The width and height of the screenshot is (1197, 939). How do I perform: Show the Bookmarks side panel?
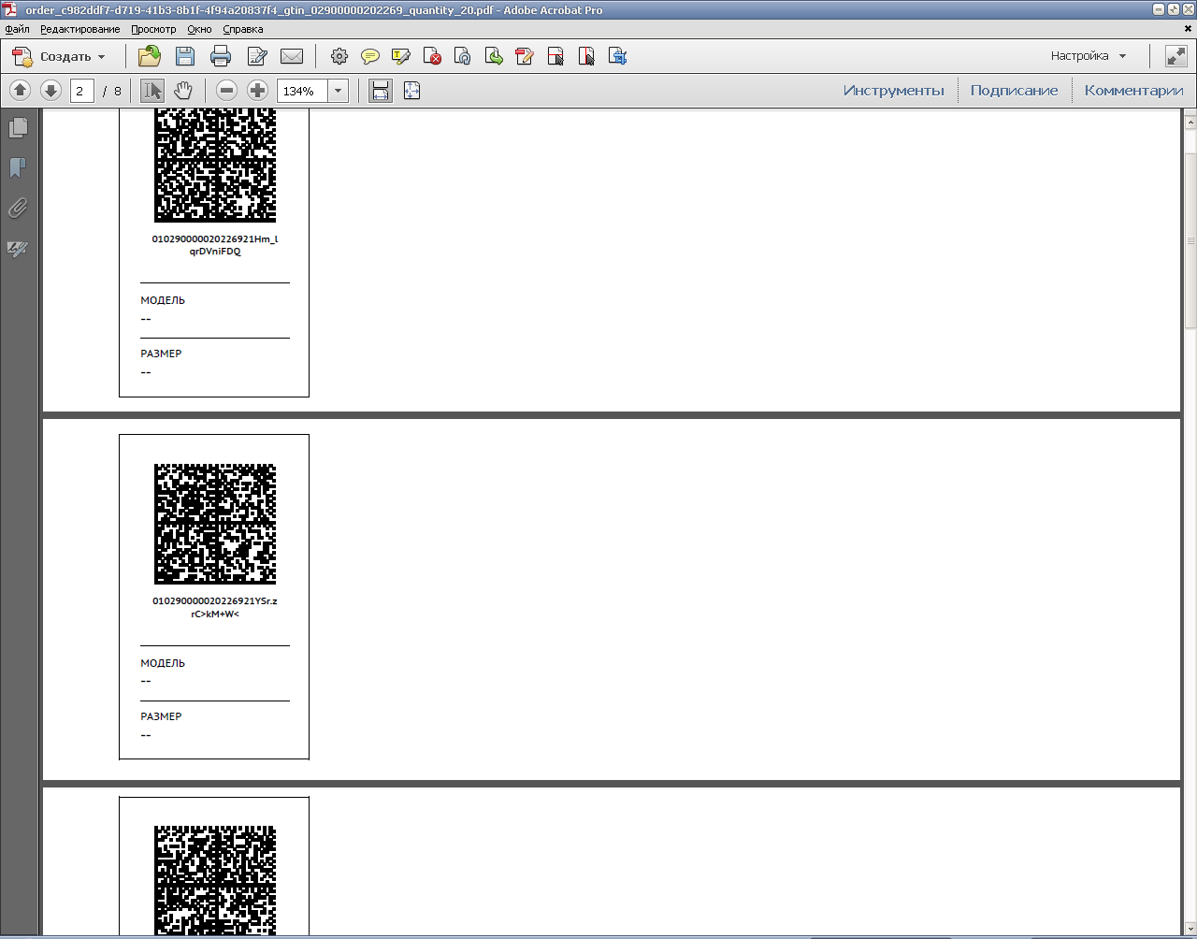coord(18,167)
